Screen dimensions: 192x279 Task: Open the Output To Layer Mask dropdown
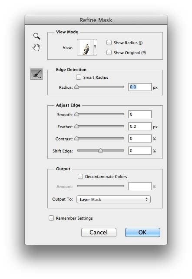pos(113,199)
